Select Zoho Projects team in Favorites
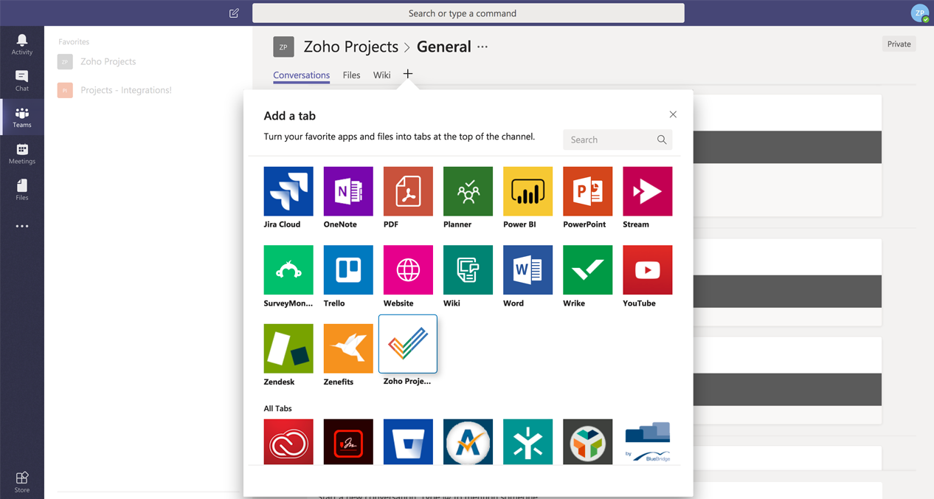934x499 pixels. coord(108,61)
